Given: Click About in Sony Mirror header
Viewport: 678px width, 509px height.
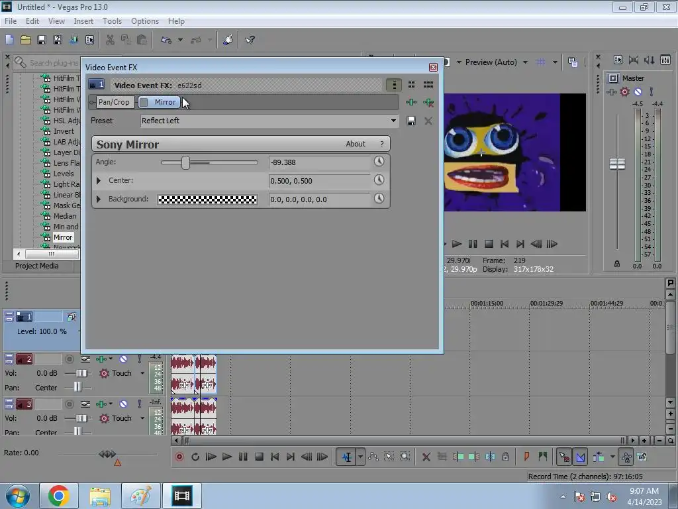Looking at the screenshot, I should (356, 144).
